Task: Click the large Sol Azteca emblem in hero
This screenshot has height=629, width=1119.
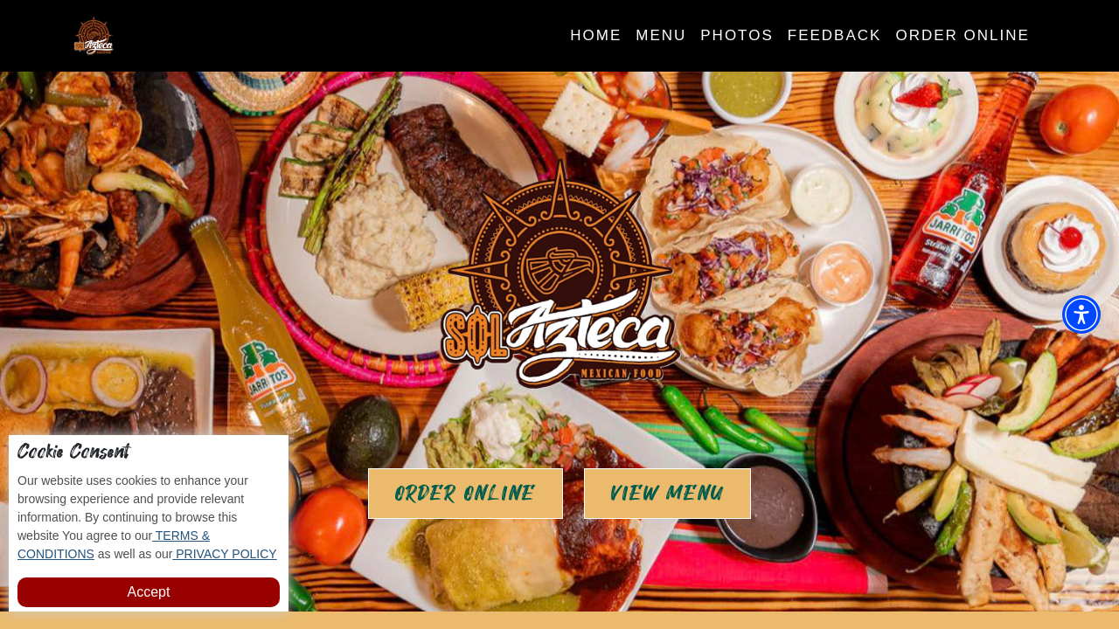Action: (x=560, y=274)
